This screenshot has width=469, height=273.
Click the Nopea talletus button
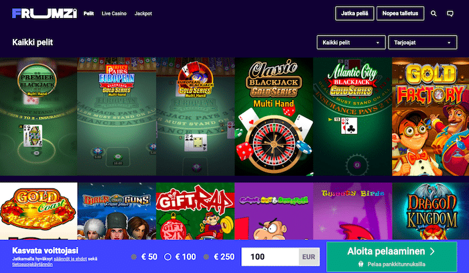coord(400,13)
